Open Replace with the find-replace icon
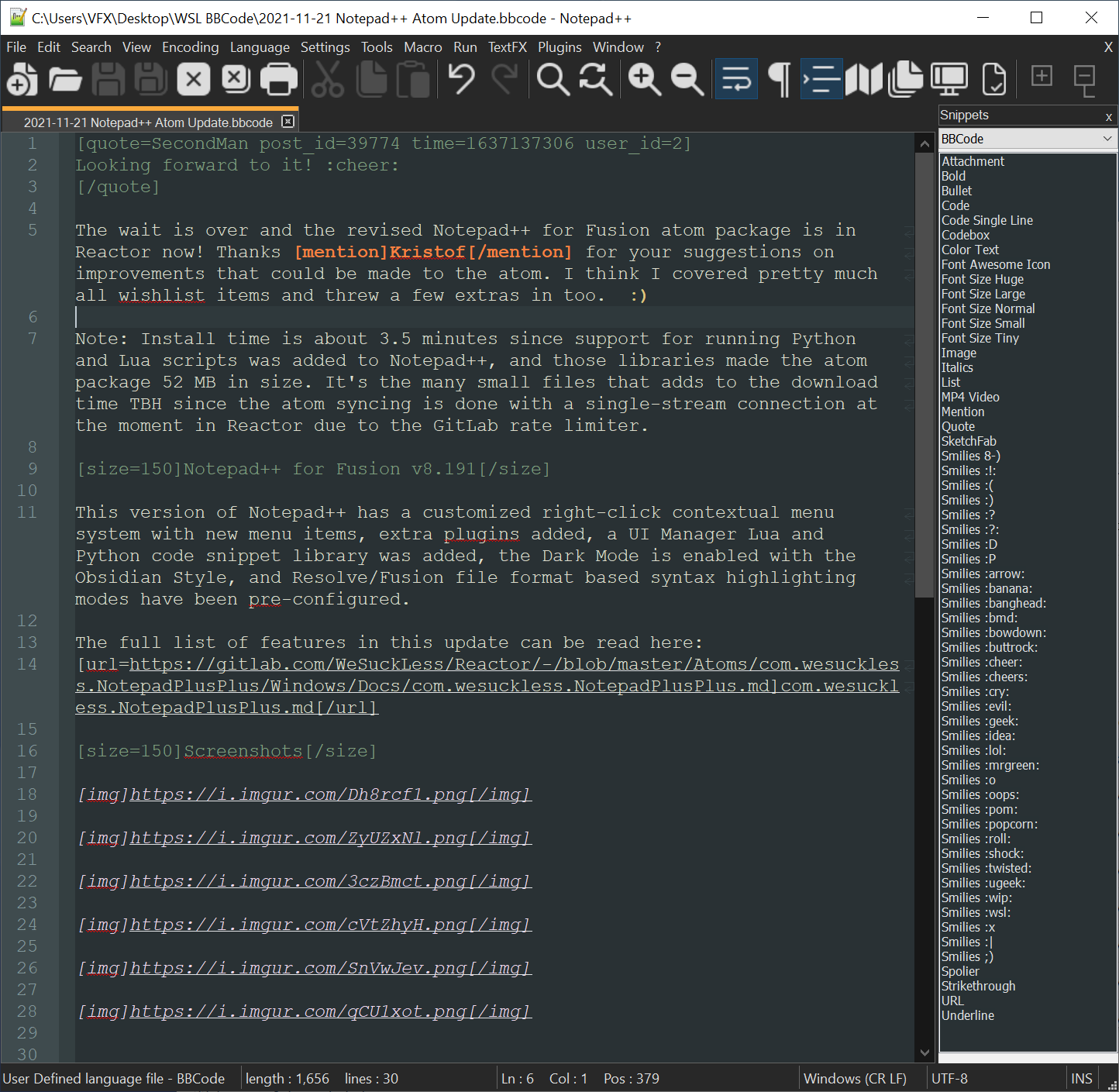This screenshot has width=1119, height=1092. pos(596,79)
